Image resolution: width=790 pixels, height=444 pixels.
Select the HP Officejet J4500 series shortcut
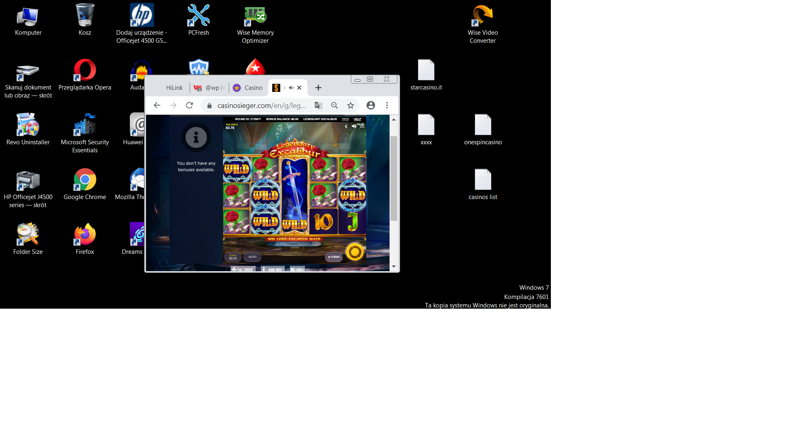coord(28,189)
